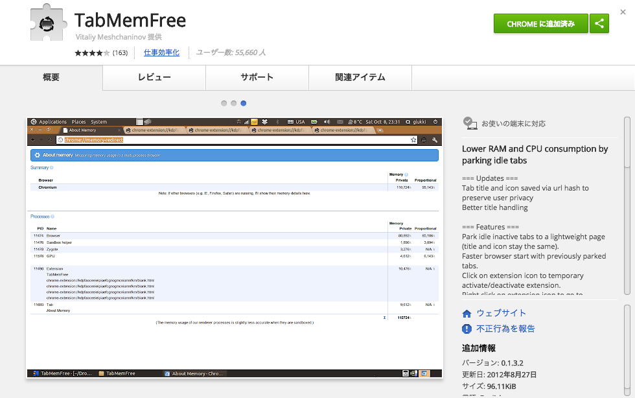Open the 仕事効率化 category link

point(161,53)
